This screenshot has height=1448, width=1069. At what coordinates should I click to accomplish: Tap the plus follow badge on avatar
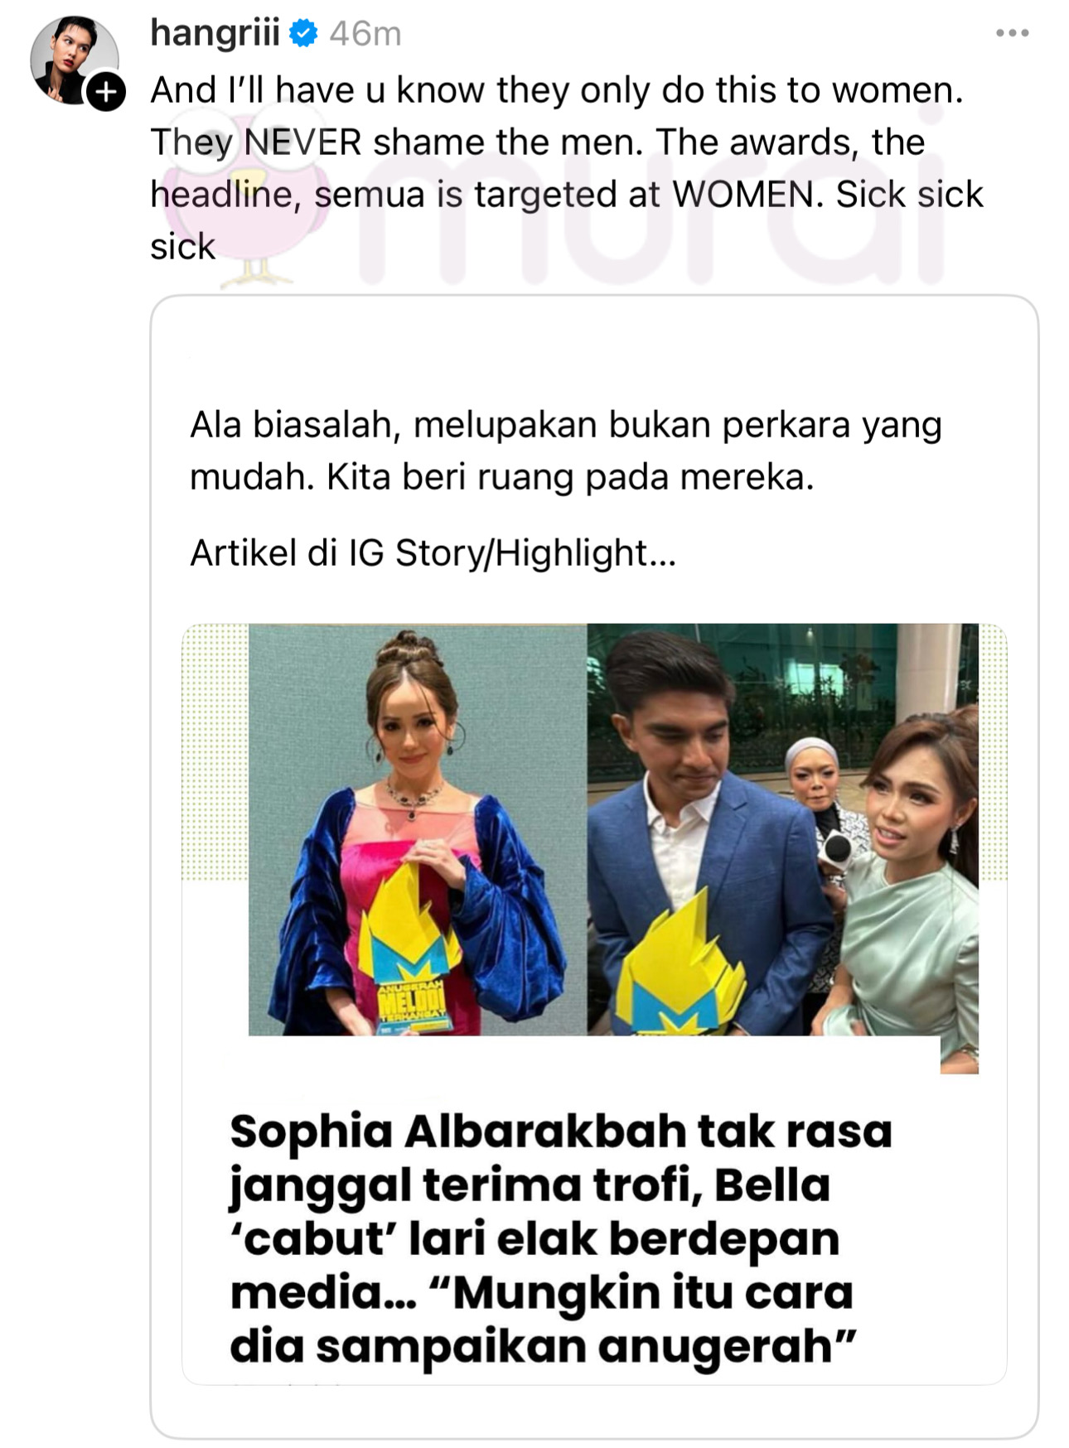pyautogui.click(x=107, y=92)
